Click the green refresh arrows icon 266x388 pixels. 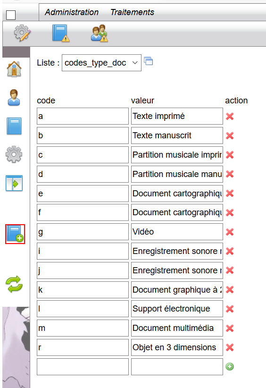[14, 284]
